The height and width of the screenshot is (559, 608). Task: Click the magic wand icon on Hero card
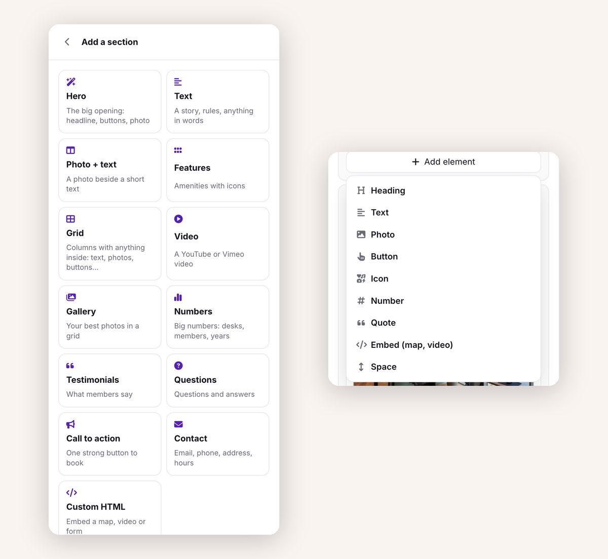(71, 82)
